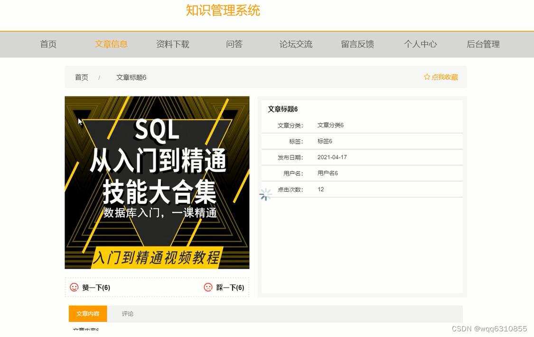Switch to the 评论 tab
The height and width of the screenshot is (337, 534).
coord(128,314)
